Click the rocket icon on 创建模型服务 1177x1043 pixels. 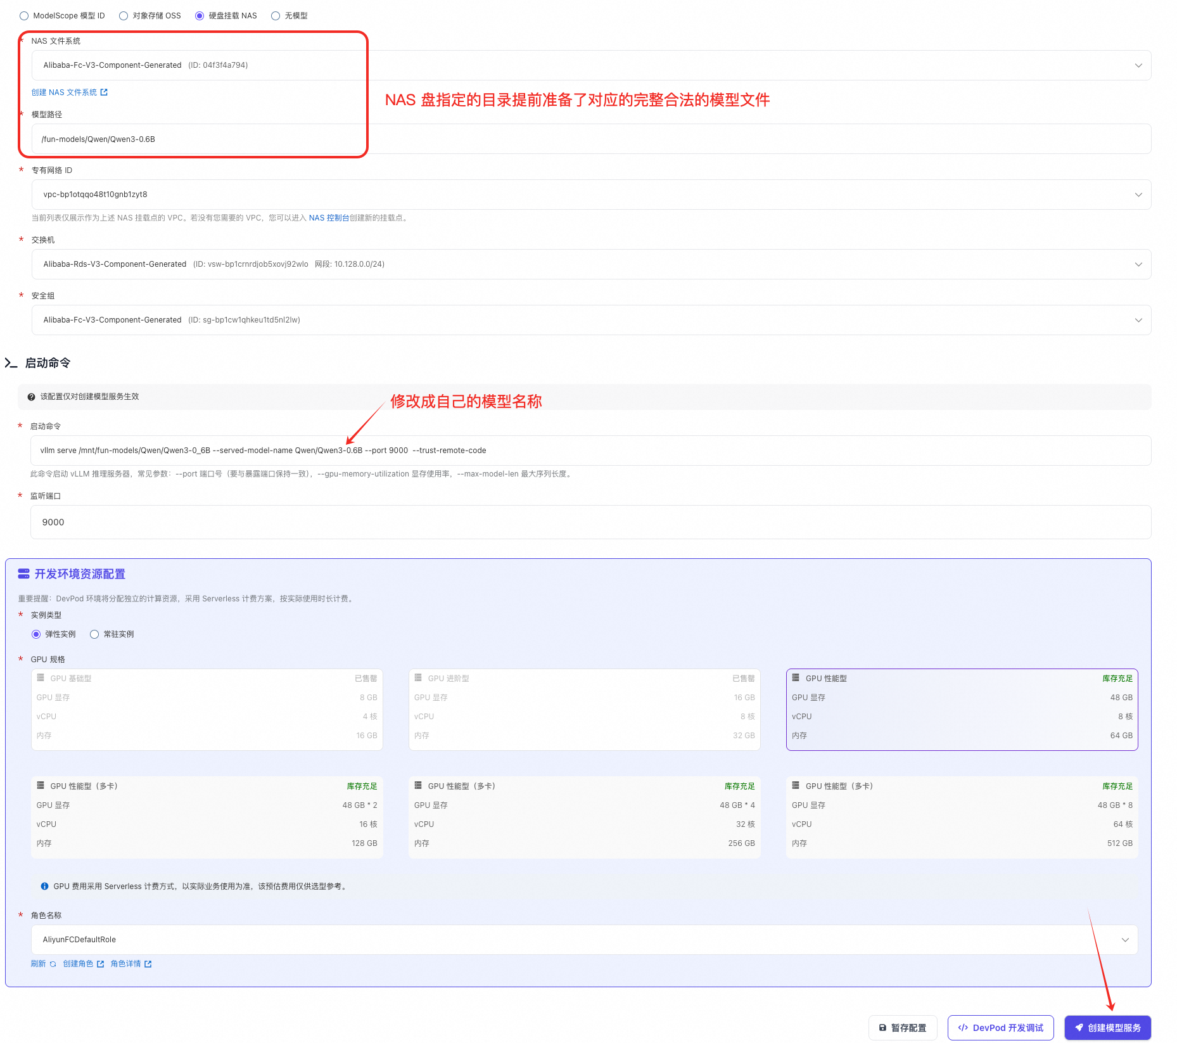1079,1028
